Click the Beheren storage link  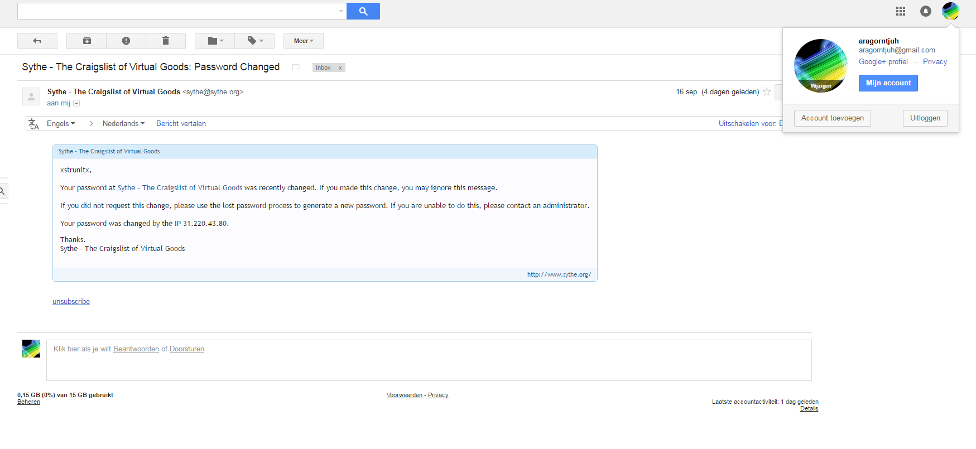click(x=28, y=402)
